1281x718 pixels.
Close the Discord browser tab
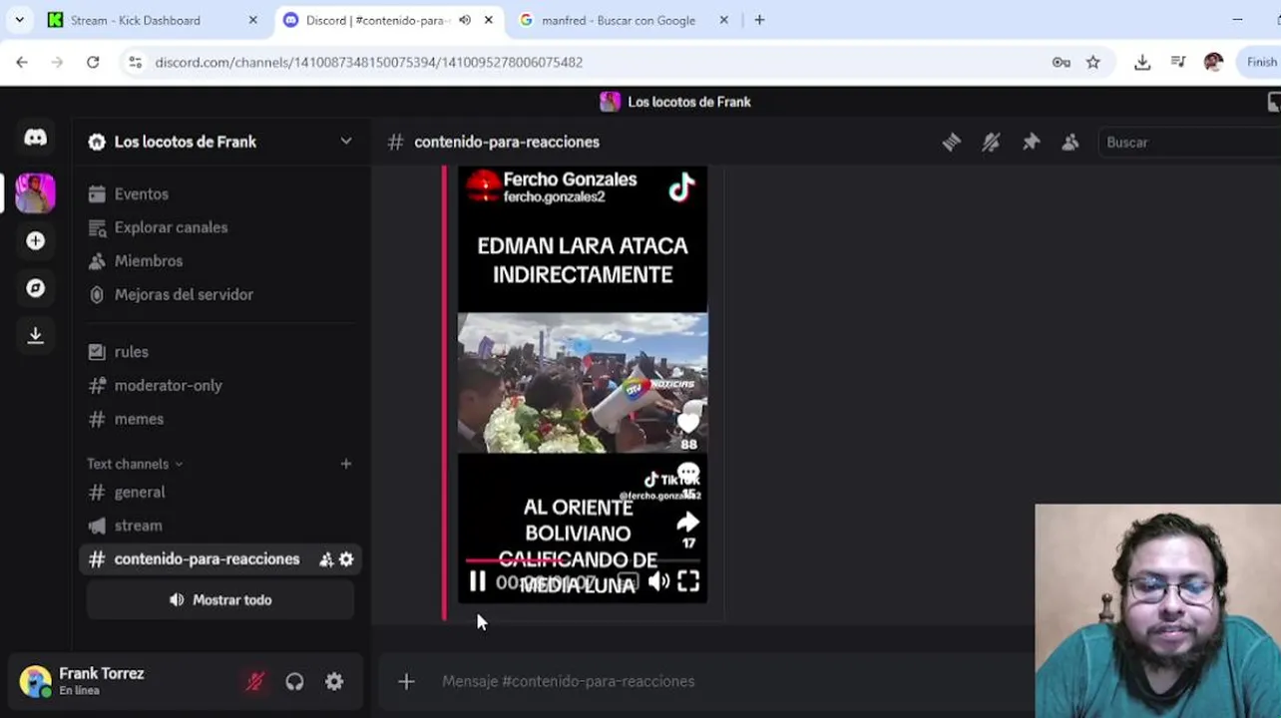coord(489,20)
